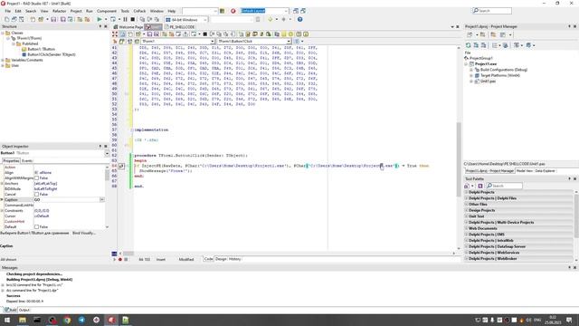This screenshot has width=579, height=326.
Task: Click the IDE search box at top right
Action: click(492, 11)
